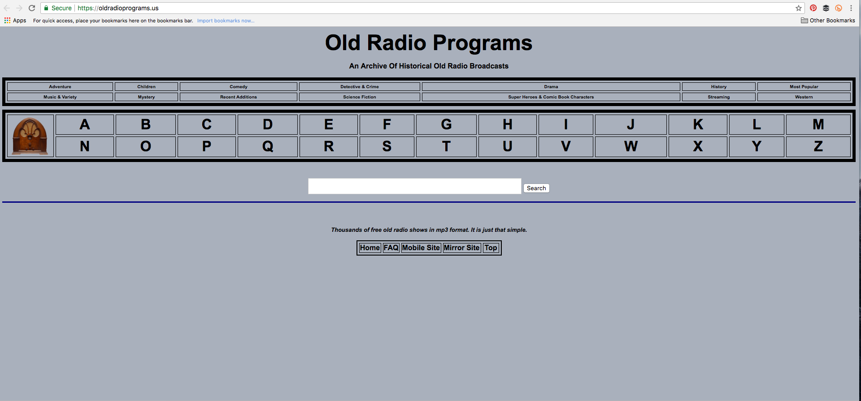Open the Science Fiction category
The image size is (861, 401).
point(360,97)
